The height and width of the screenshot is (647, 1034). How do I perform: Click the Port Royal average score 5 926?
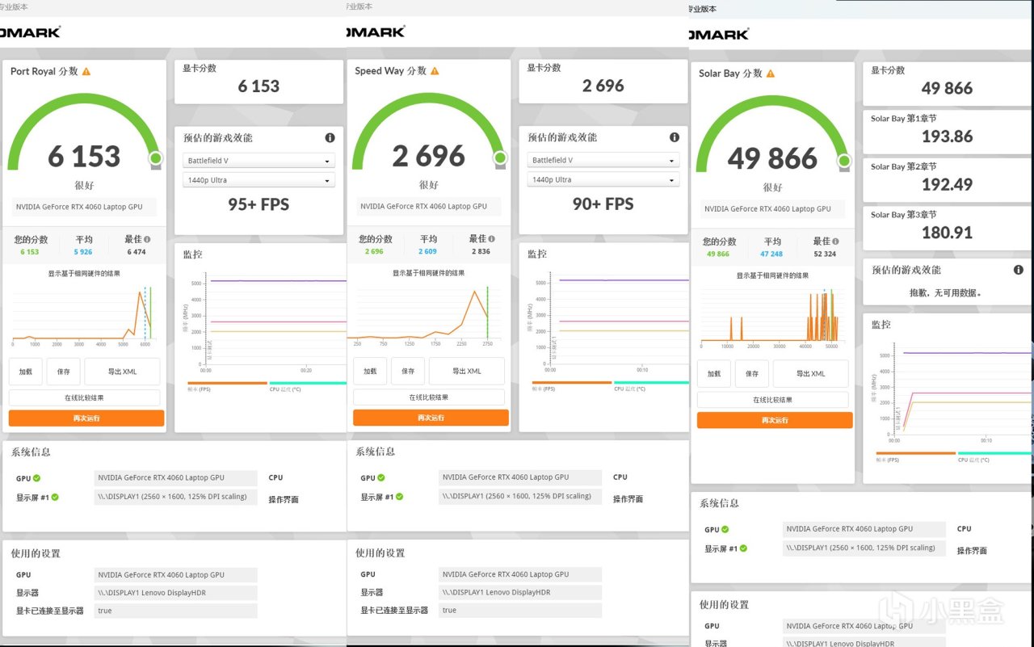pos(84,252)
